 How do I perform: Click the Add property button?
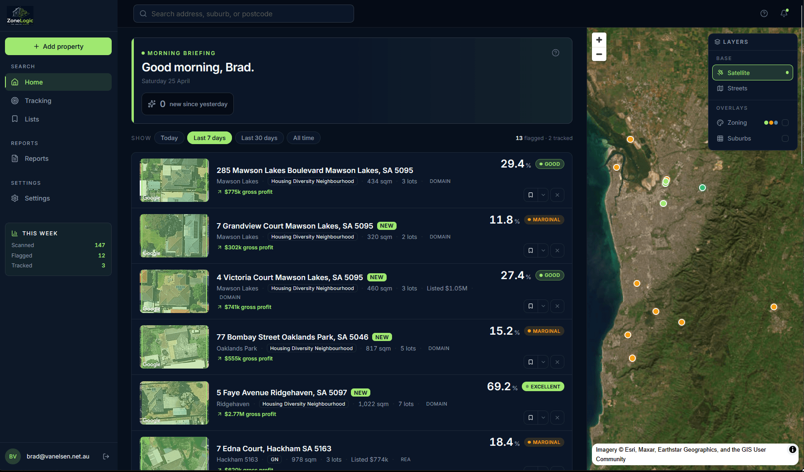(x=58, y=46)
